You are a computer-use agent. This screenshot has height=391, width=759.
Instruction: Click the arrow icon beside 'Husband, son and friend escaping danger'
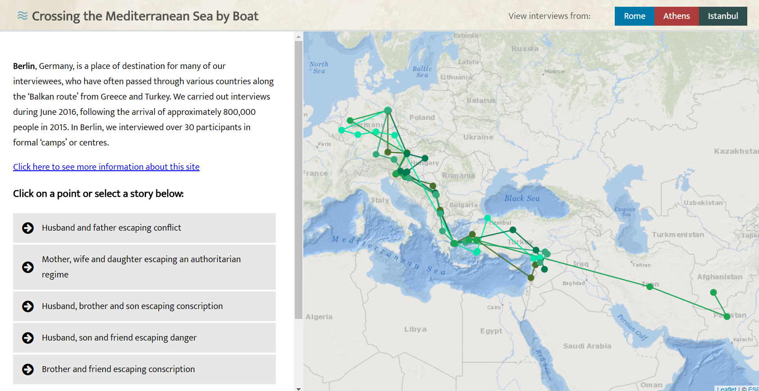click(x=27, y=338)
